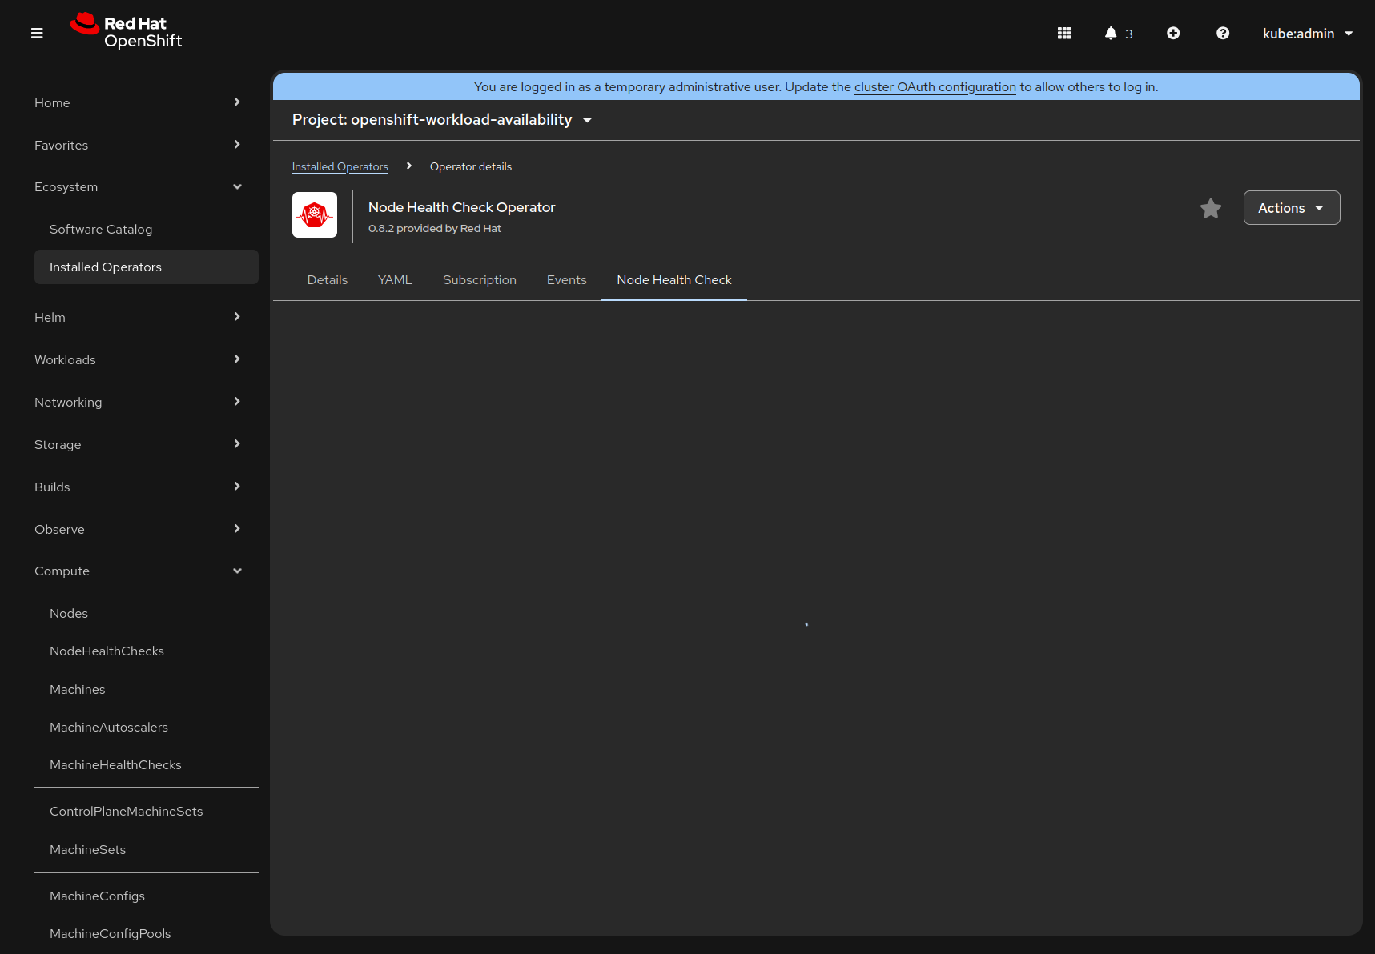
Task: Click the '0.8.2 provided by Red Hat' text
Action: [435, 229]
